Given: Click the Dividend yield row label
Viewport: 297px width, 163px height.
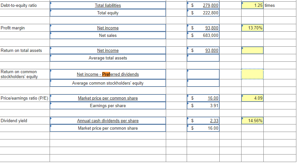Looking at the screenshot, I should 14,121.
